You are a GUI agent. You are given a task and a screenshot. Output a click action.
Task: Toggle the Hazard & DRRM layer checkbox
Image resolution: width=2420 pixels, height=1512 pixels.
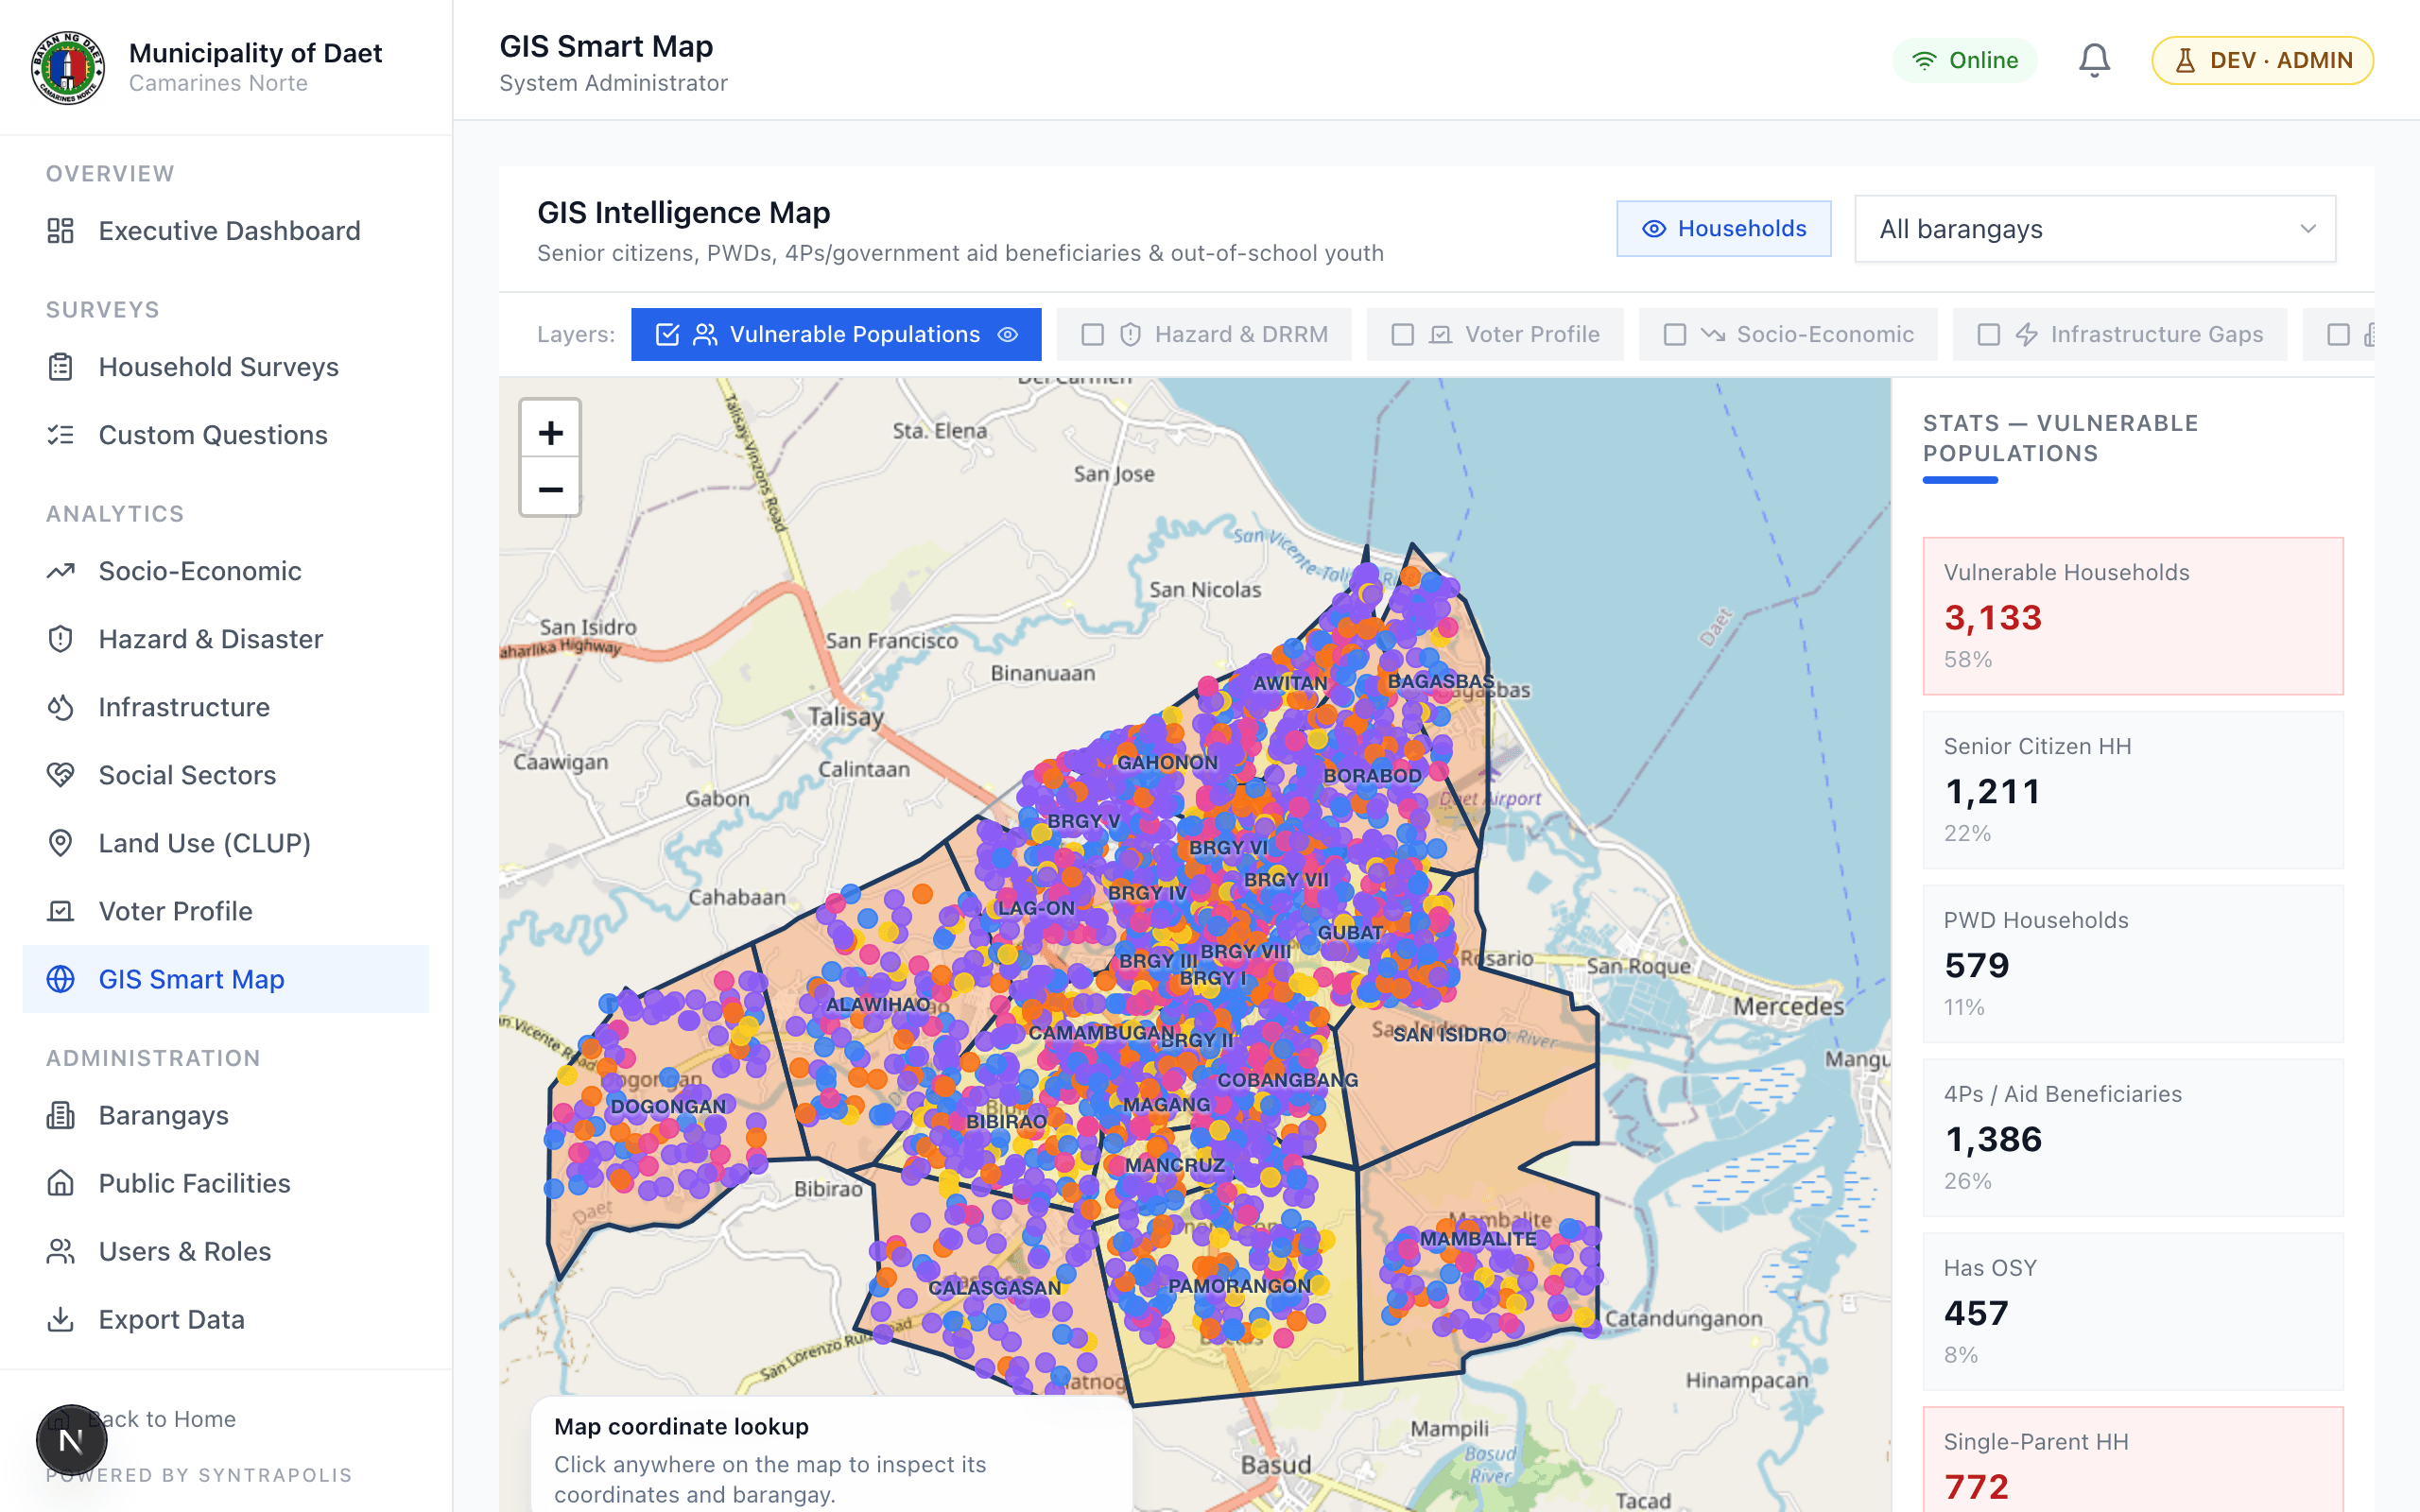1092,334
